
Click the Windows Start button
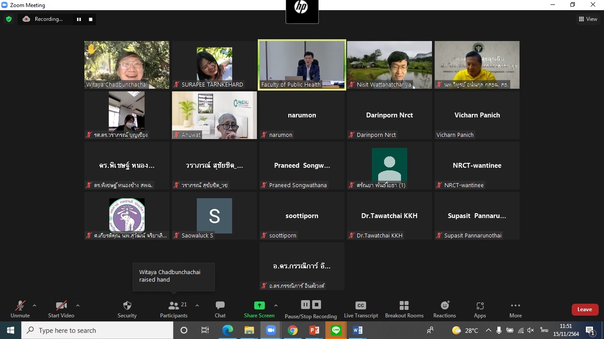[11, 330]
